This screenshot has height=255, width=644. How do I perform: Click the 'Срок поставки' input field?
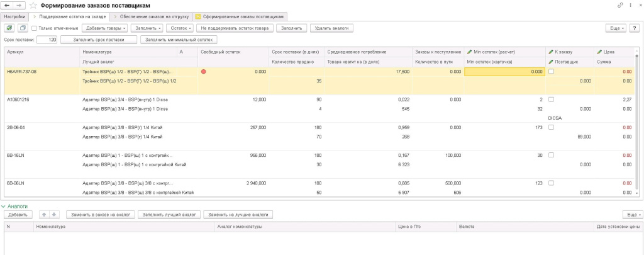47,40
